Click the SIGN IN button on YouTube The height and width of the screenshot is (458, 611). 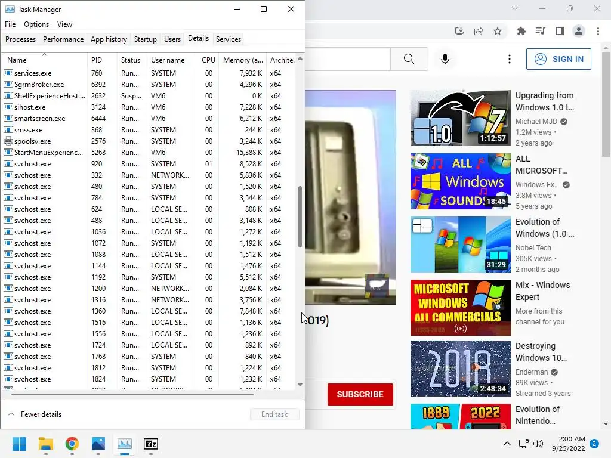point(558,59)
